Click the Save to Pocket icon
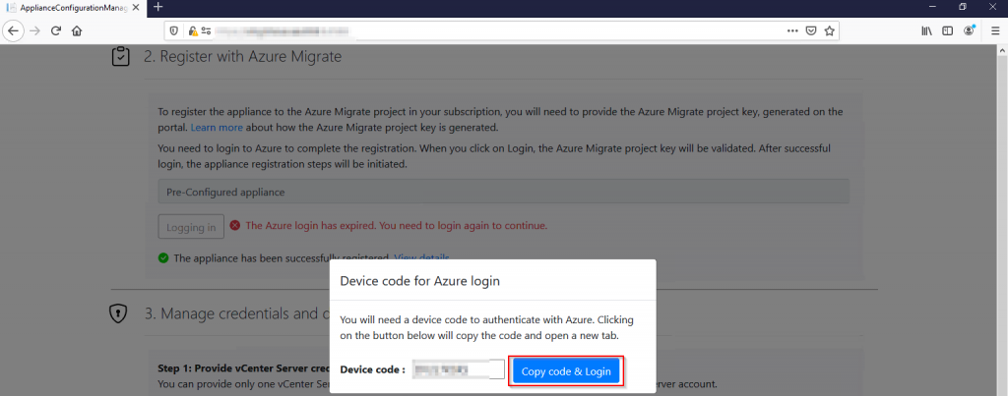 [811, 30]
